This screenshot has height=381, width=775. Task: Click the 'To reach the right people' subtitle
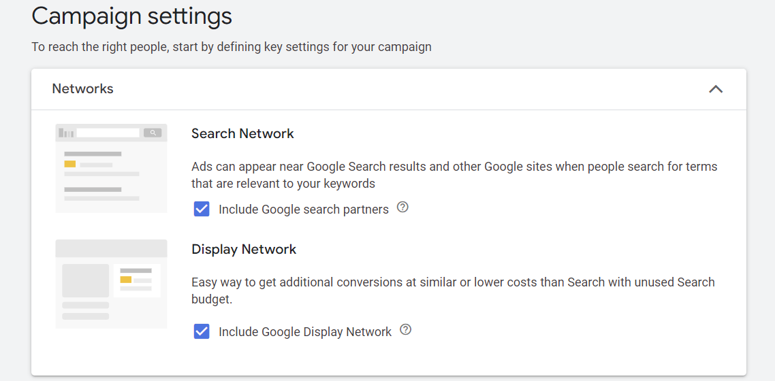pyautogui.click(x=232, y=47)
